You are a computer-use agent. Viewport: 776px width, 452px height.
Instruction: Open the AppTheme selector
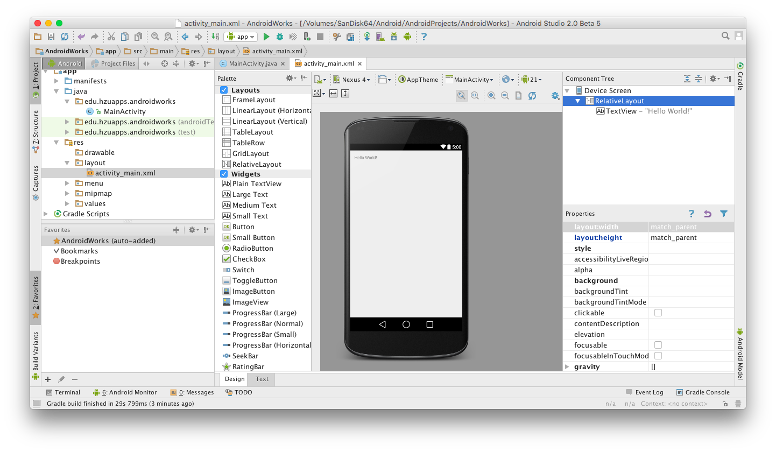(419, 80)
